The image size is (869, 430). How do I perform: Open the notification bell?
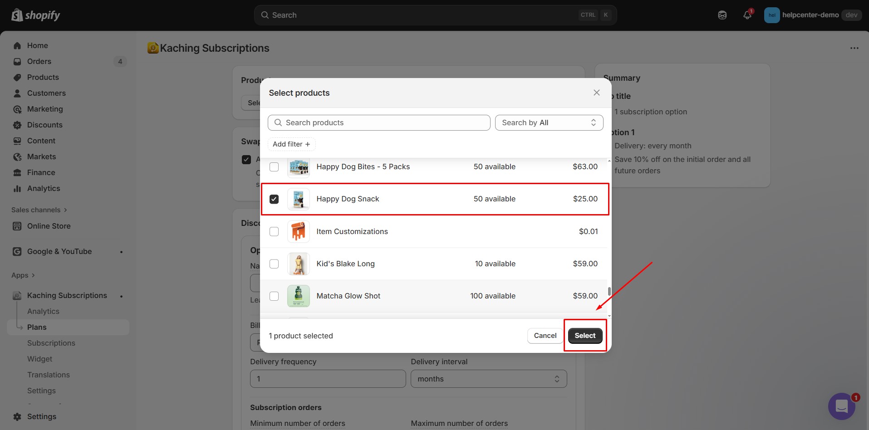point(747,15)
